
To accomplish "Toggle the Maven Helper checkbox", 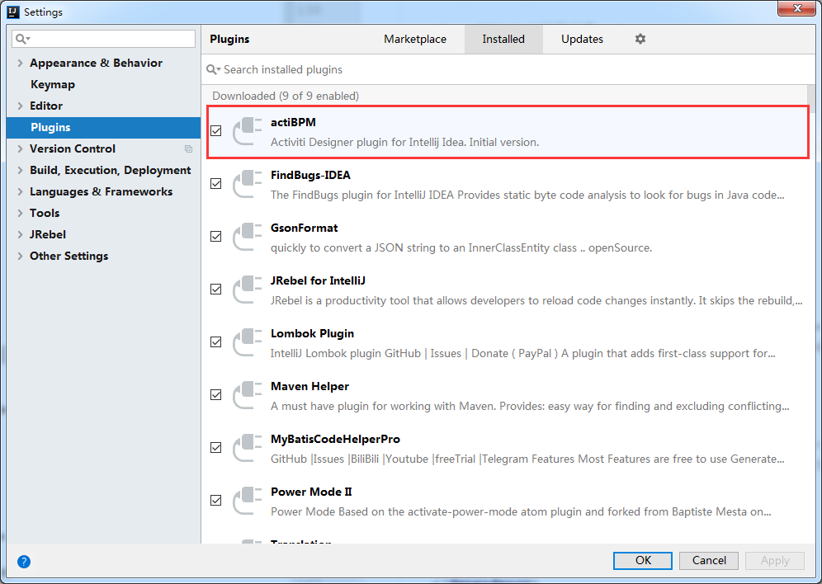I will (216, 395).
